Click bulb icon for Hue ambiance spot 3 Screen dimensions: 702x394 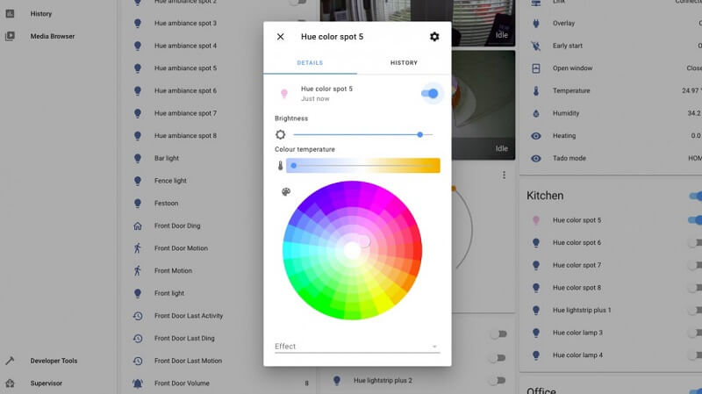[x=138, y=24]
